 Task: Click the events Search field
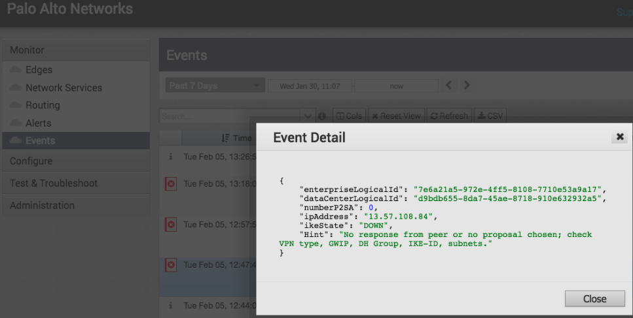(x=229, y=116)
